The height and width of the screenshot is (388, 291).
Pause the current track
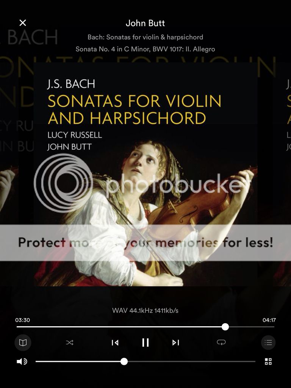[145, 343]
